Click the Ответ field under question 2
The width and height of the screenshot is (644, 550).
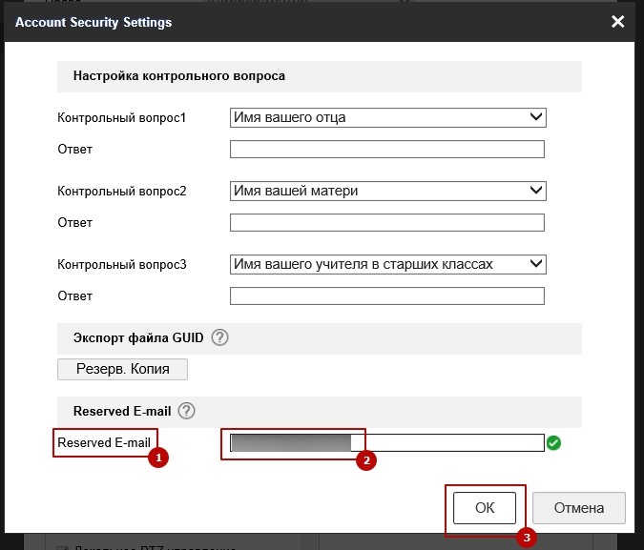[x=387, y=222]
